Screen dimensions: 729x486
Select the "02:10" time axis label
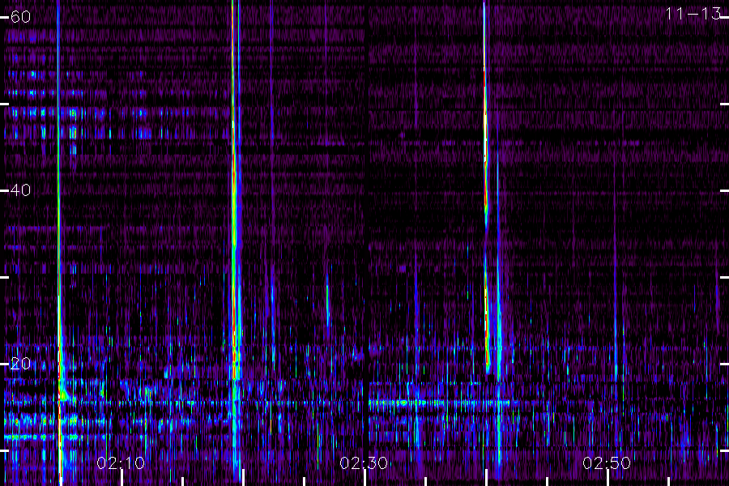click(x=121, y=463)
